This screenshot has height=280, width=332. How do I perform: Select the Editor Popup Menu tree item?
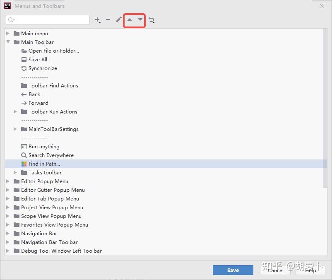pos(45,181)
